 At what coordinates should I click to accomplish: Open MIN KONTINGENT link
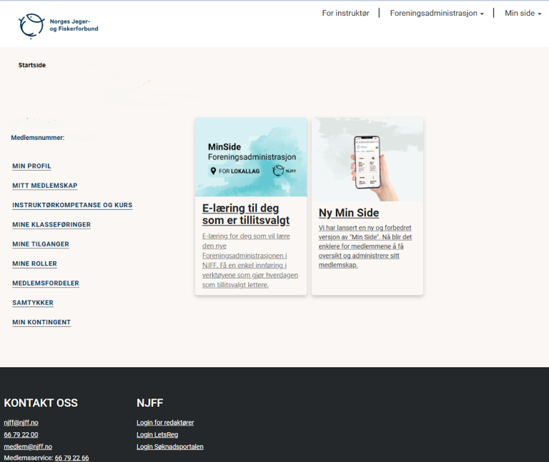[x=41, y=323]
